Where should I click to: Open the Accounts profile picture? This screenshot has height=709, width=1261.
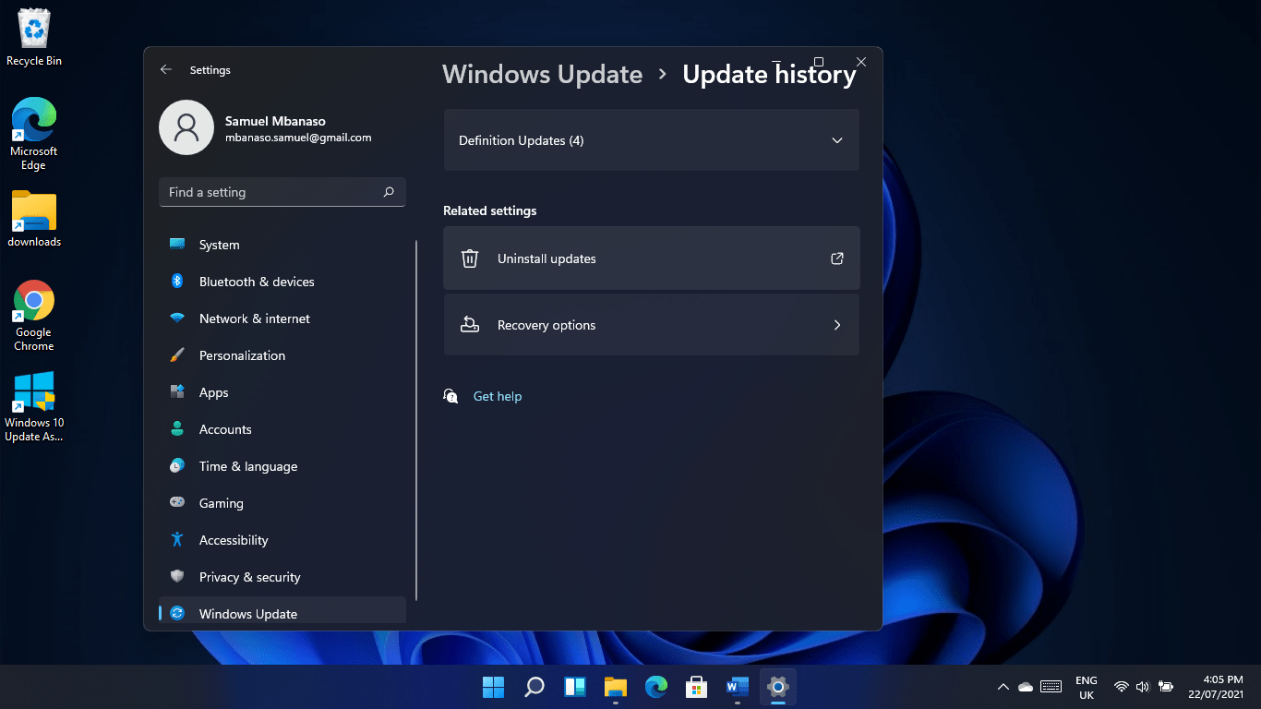coord(186,127)
